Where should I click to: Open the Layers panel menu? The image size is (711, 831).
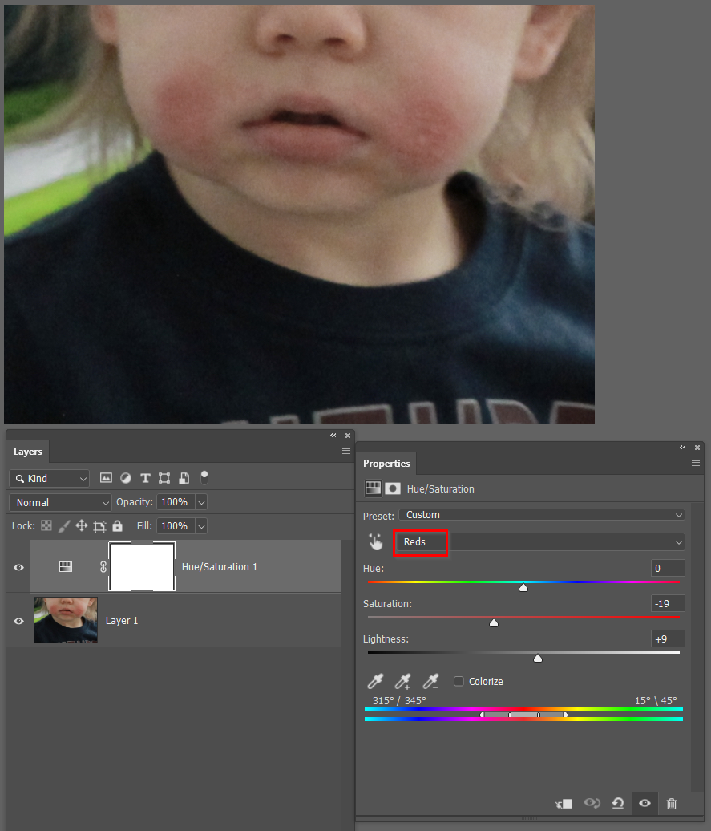pyautogui.click(x=345, y=451)
